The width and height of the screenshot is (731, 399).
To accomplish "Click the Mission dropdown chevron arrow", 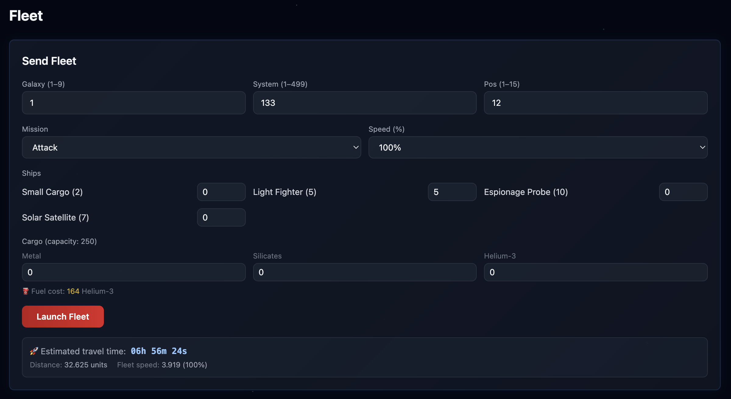I will [x=355, y=147].
